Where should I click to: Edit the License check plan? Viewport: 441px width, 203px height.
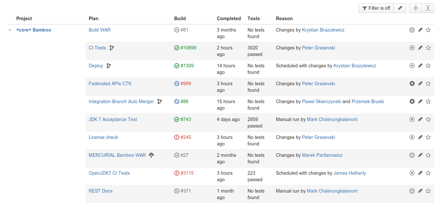tap(420, 137)
